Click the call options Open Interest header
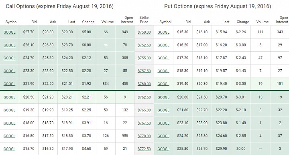The image size is (289, 155). click(127, 20)
